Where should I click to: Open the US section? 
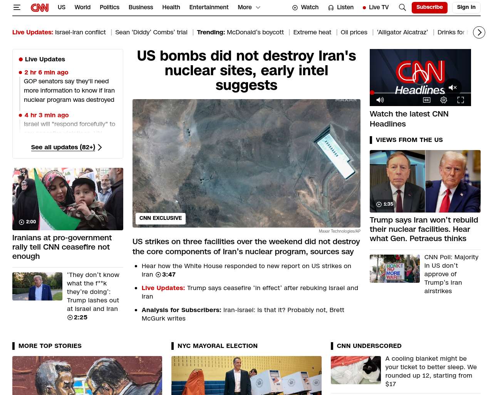click(x=62, y=7)
